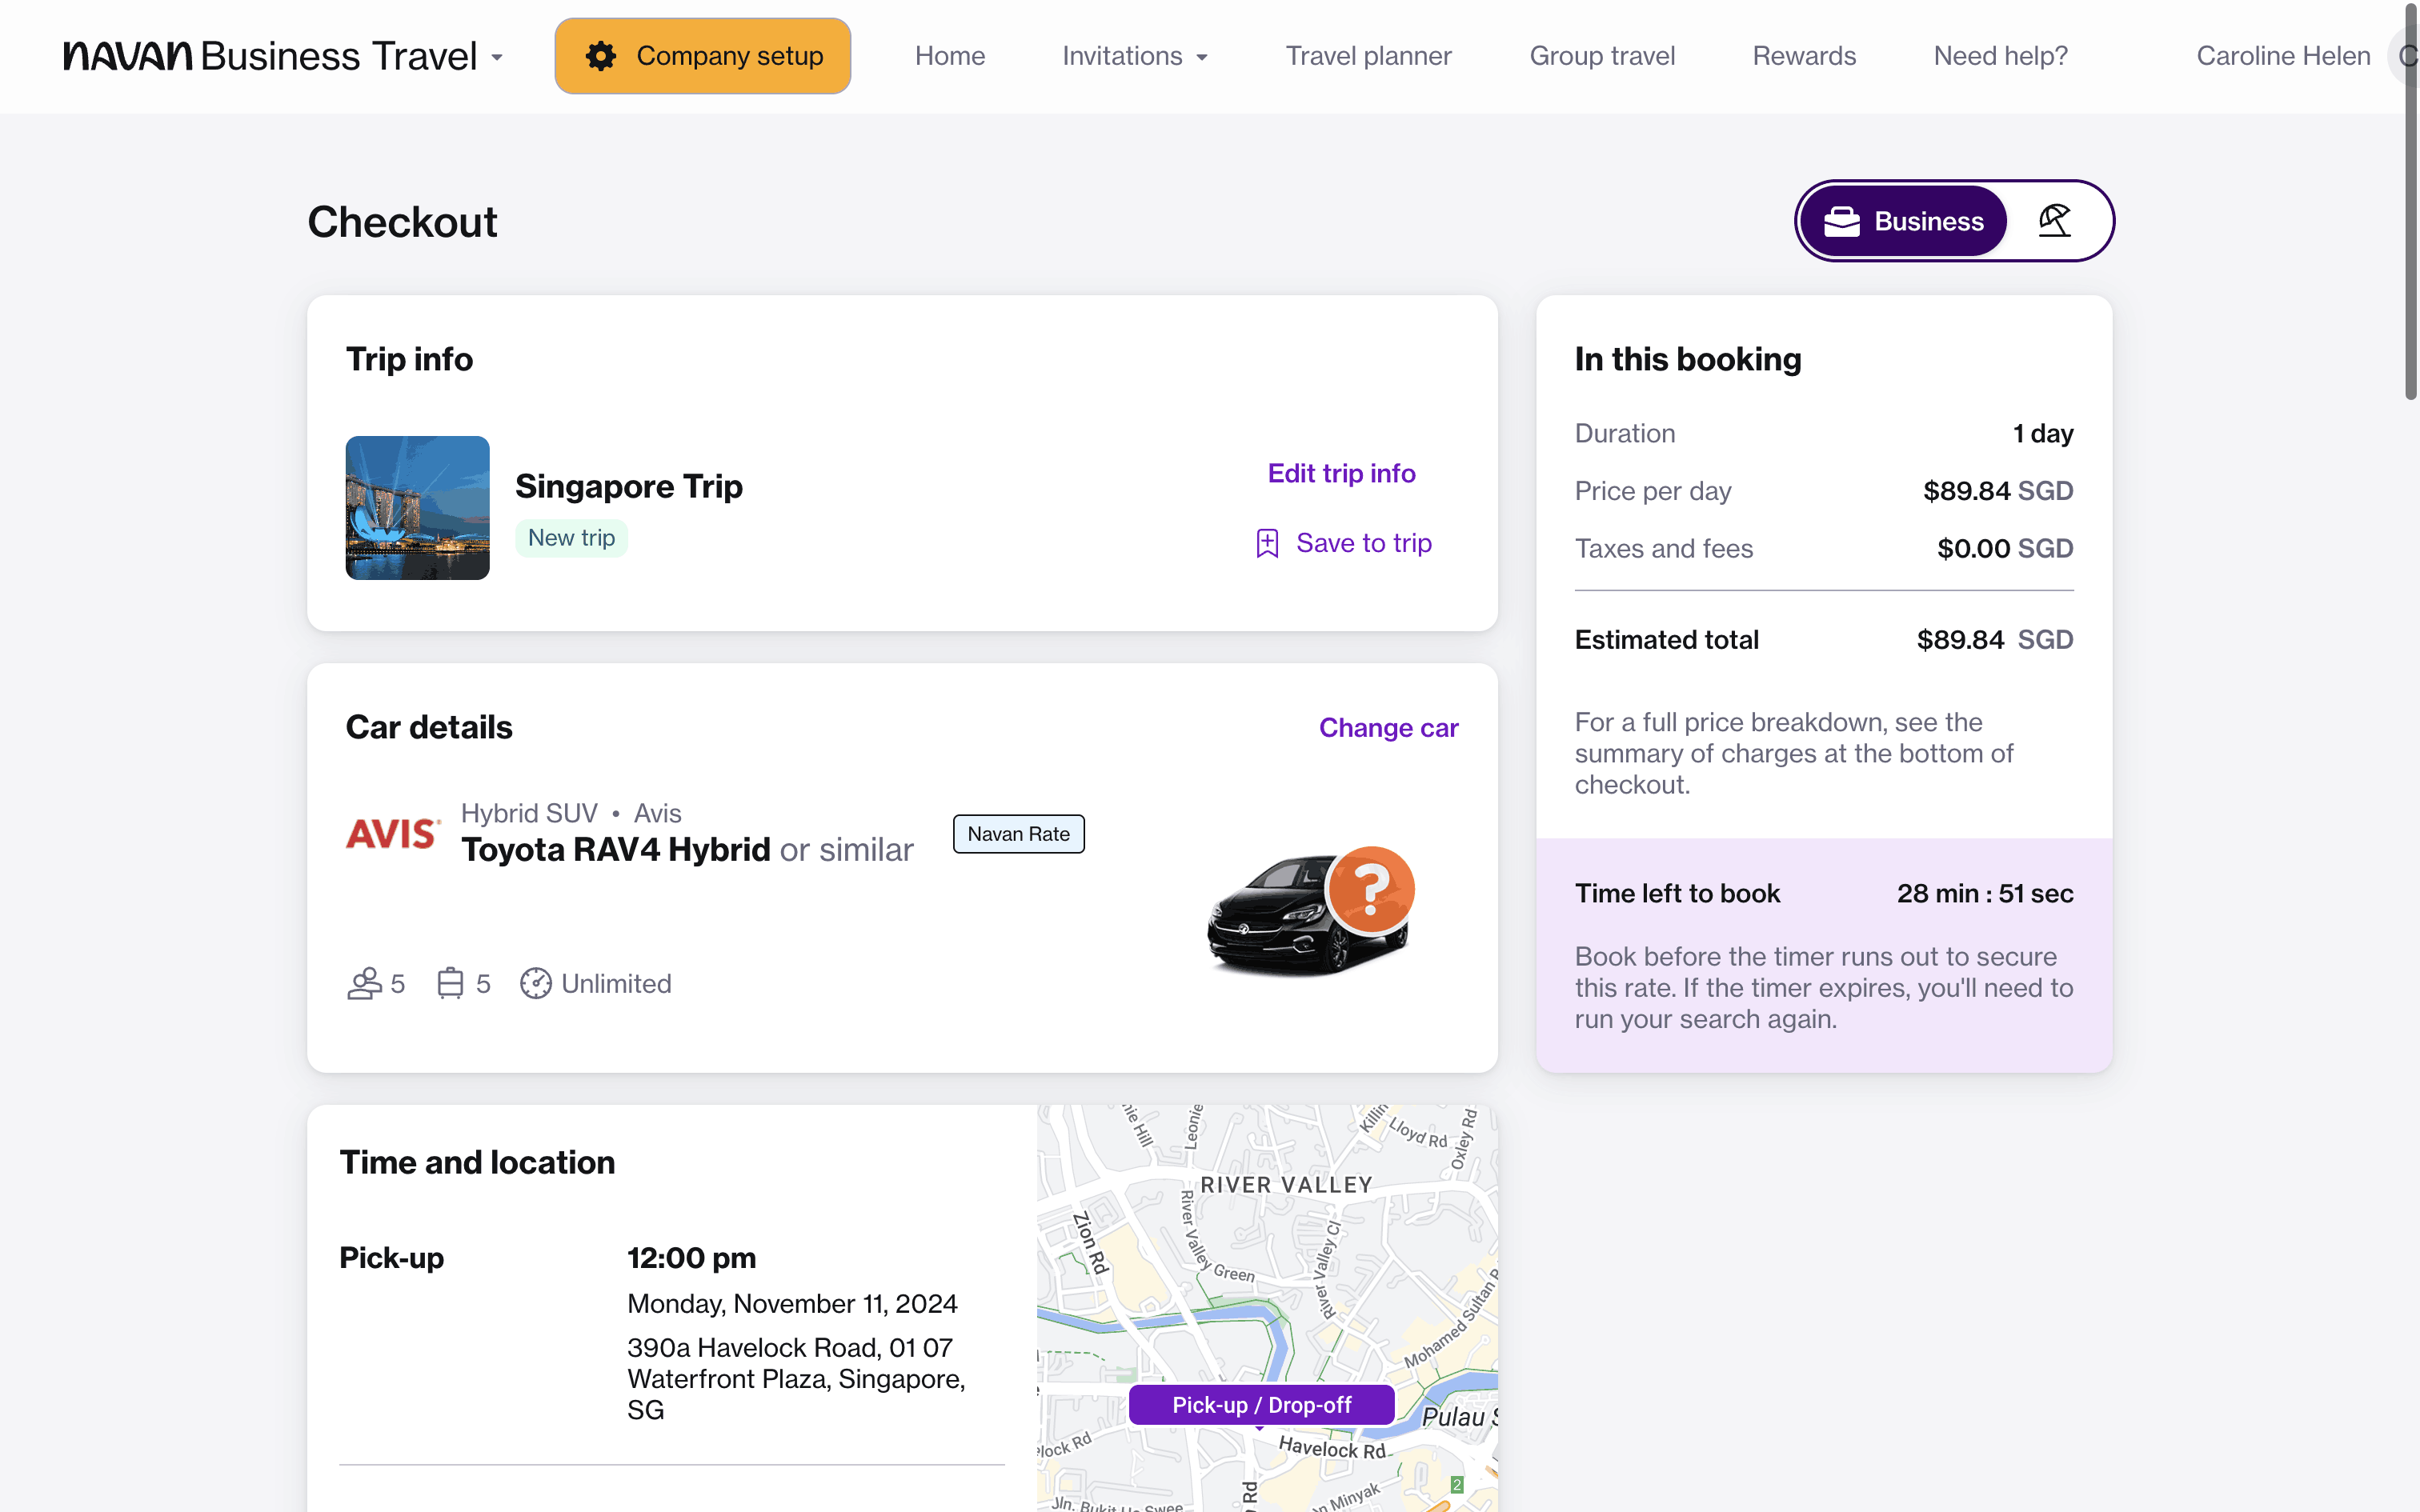Expand the Navan Business Travel dropdown arrow
The image size is (2420, 1512).
[x=497, y=58]
